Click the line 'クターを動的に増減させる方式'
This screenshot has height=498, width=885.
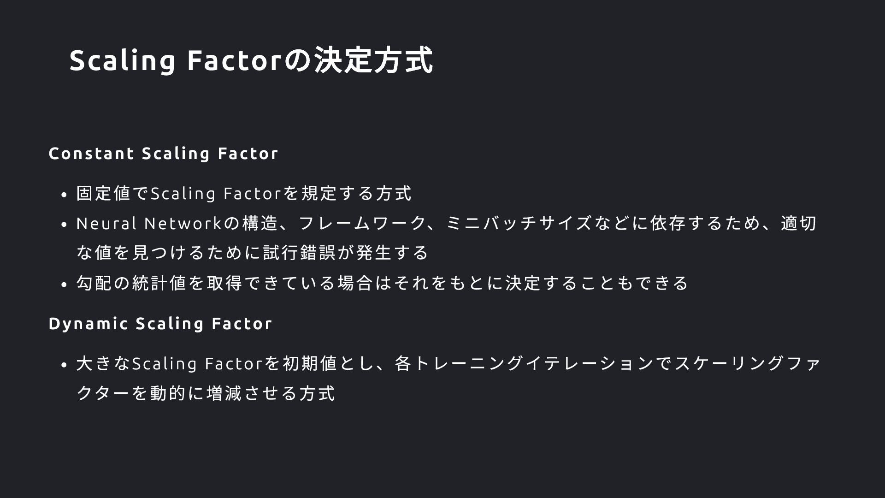pyautogui.click(x=206, y=393)
